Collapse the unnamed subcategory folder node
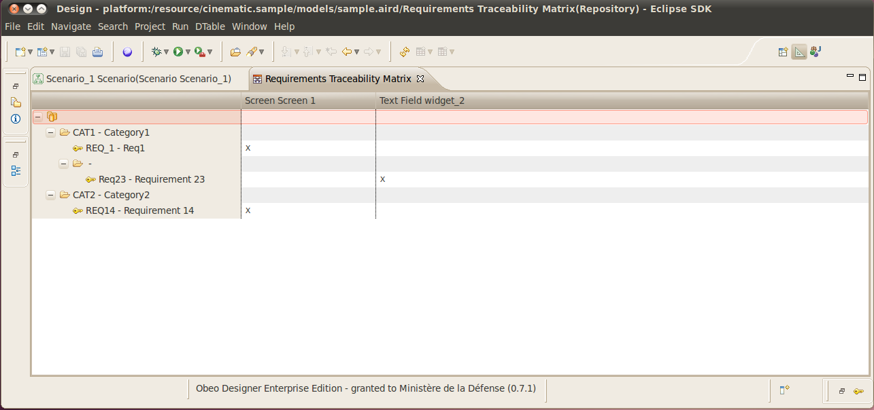874x410 pixels. [x=64, y=164]
